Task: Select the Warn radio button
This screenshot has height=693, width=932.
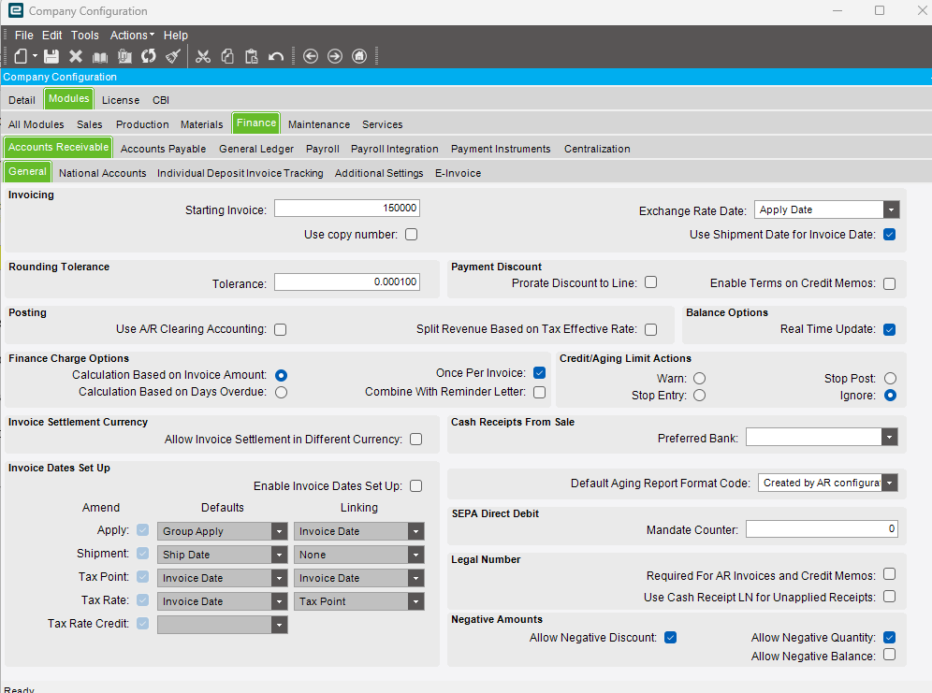Action: [x=700, y=378]
